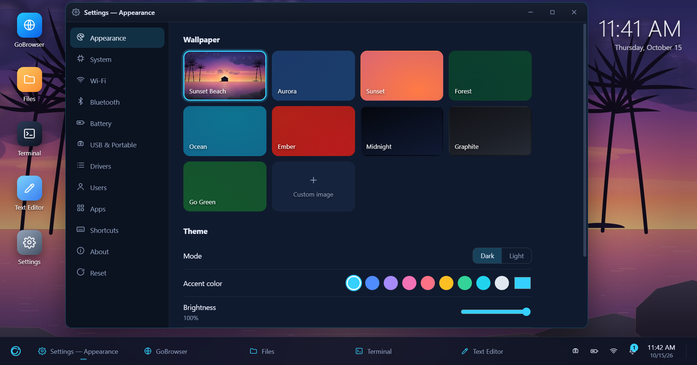Open notifications bell with badge
697x365 pixels.
point(633,350)
